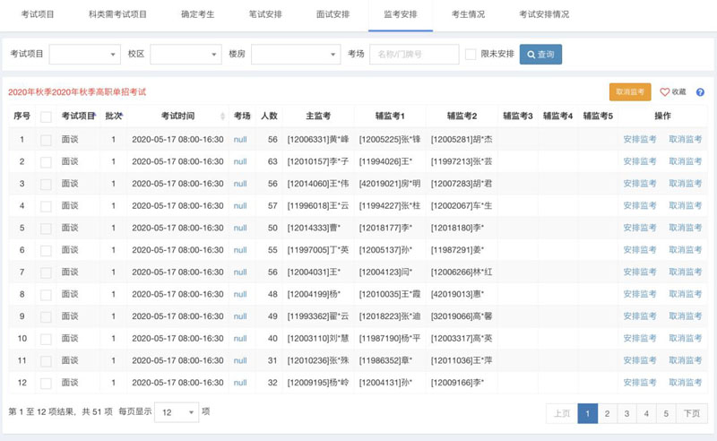The width and height of the screenshot is (717, 441).
Task: Open the per-page count dropdown showing 12
Action: (x=176, y=411)
